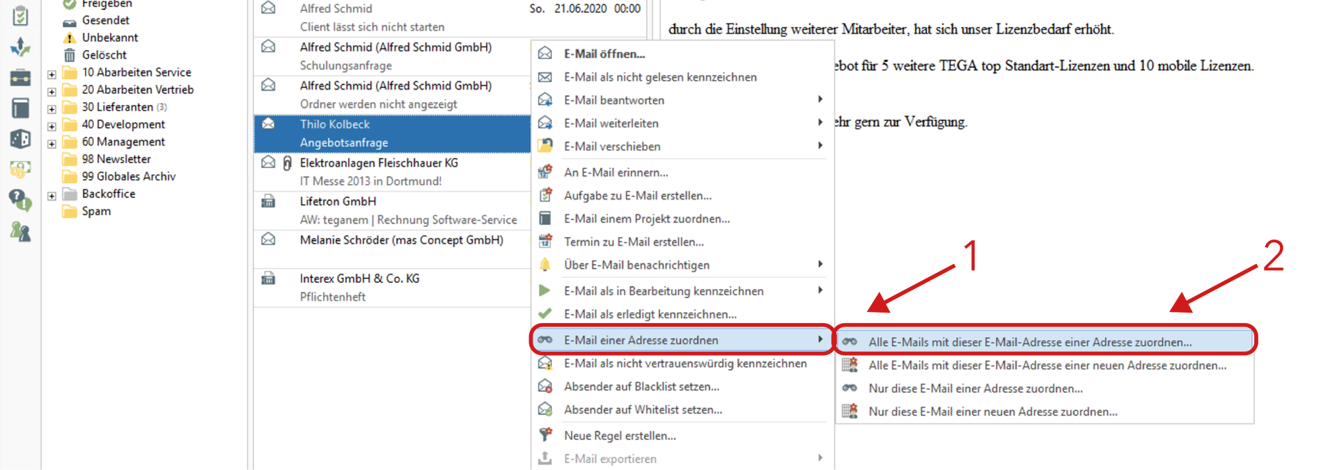Open the Spam folder
This screenshot has height=470, width=1337.
(x=96, y=211)
